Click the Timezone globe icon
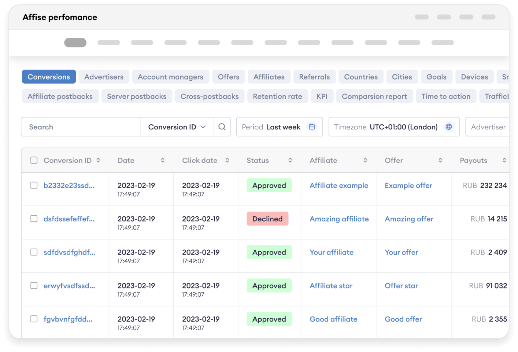Image resolution: width=518 pixels, height=352 pixels. point(448,127)
